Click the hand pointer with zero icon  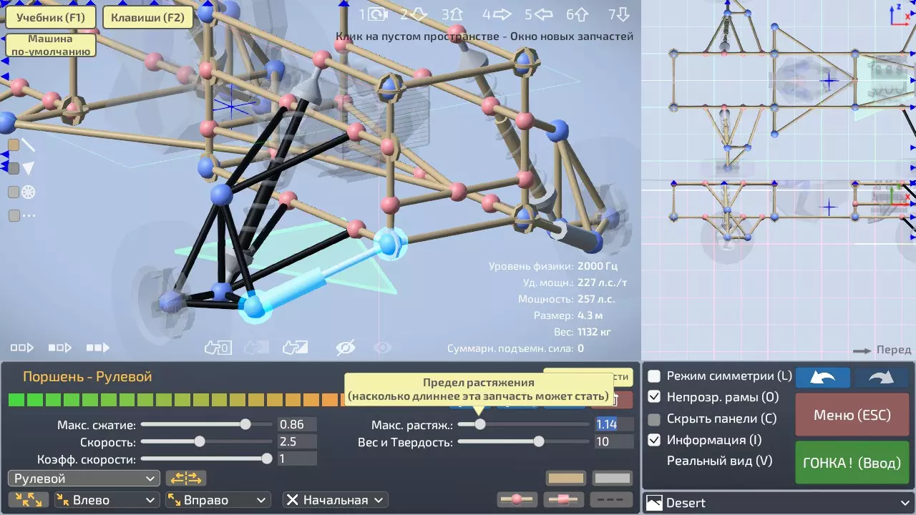point(218,348)
